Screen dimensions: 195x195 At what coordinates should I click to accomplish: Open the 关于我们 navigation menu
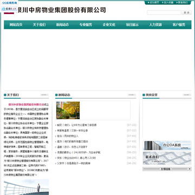39,25
